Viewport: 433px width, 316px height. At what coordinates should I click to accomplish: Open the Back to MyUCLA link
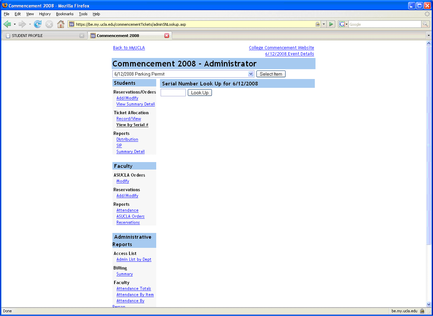129,48
